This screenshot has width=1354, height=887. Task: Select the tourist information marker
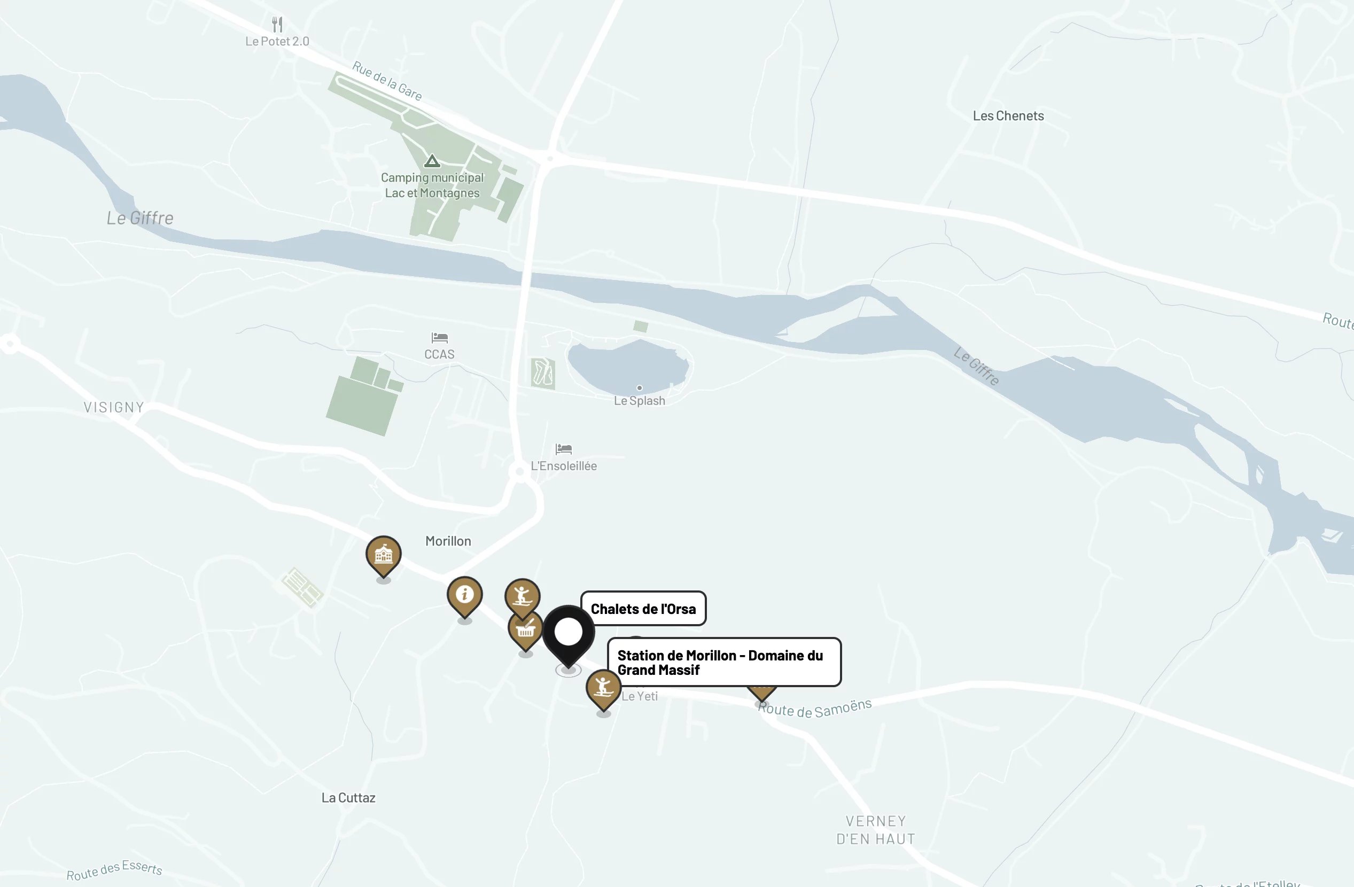pyautogui.click(x=464, y=597)
